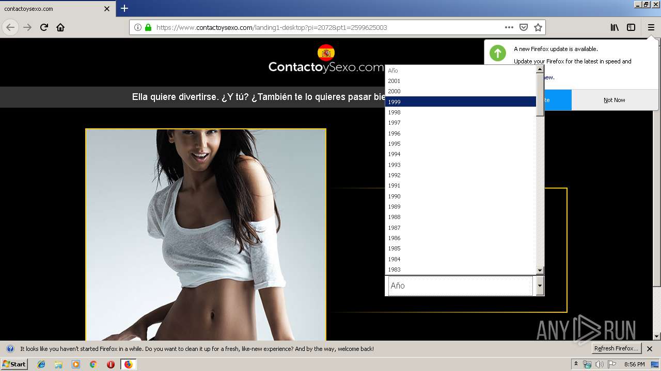Viewport: 661px width, 371px height.
Task: Select 1991 in the Año list
Action: point(461,185)
